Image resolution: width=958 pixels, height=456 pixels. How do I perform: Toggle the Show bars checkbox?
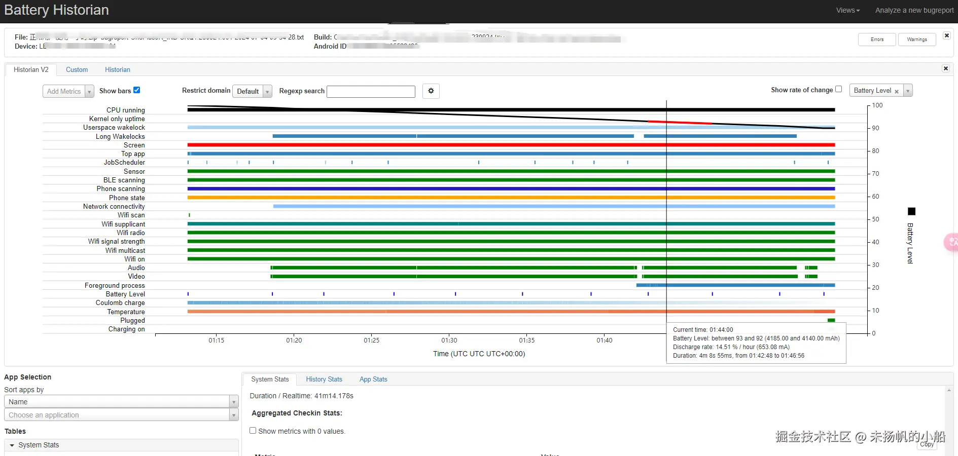click(136, 90)
